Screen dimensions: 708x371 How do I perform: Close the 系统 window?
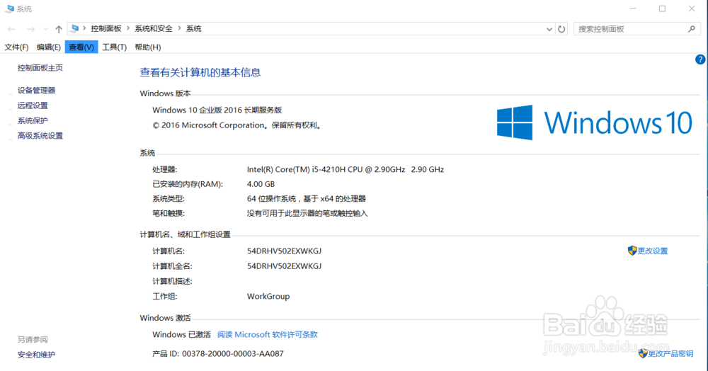click(692, 8)
